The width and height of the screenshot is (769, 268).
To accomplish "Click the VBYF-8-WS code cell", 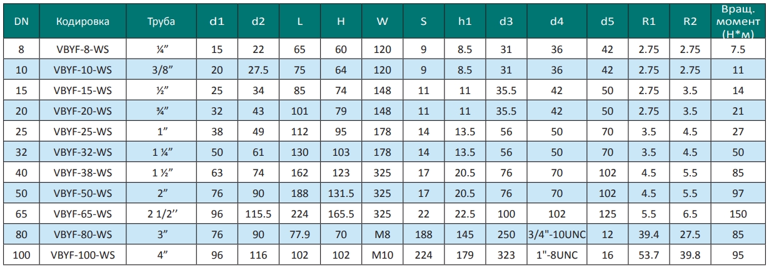I will click(83, 49).
